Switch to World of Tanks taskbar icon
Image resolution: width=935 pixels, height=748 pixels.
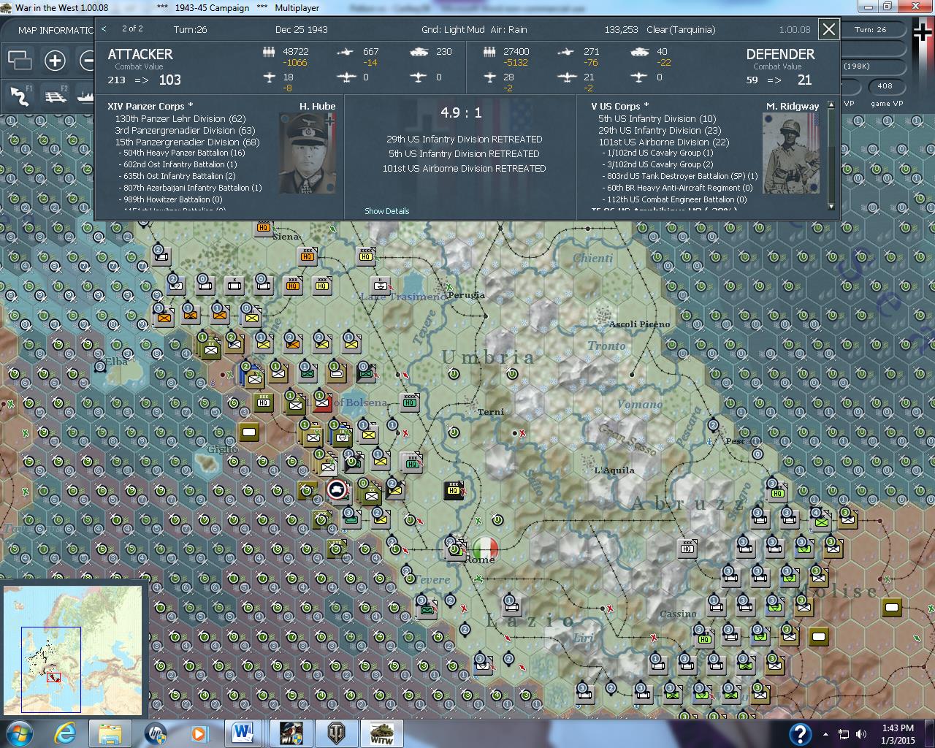click(x=337, y=733)
